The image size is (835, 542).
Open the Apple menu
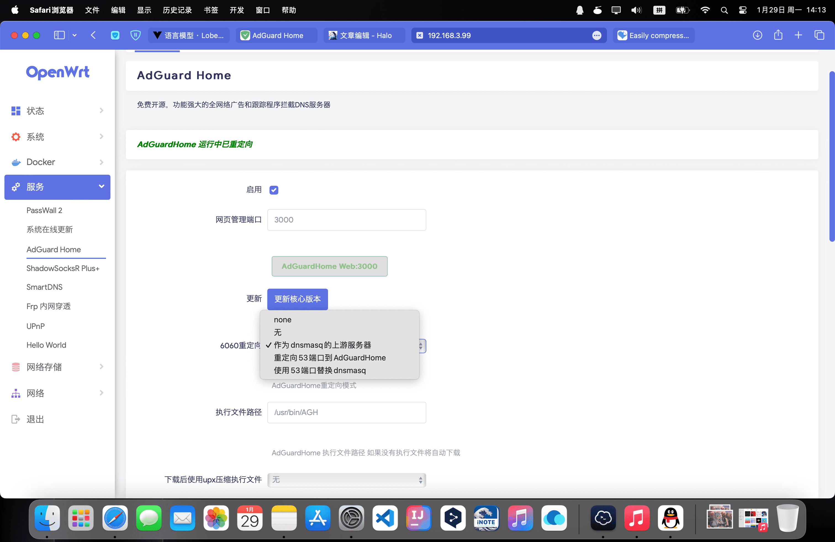pyautogui.click(x=15, y=10)
